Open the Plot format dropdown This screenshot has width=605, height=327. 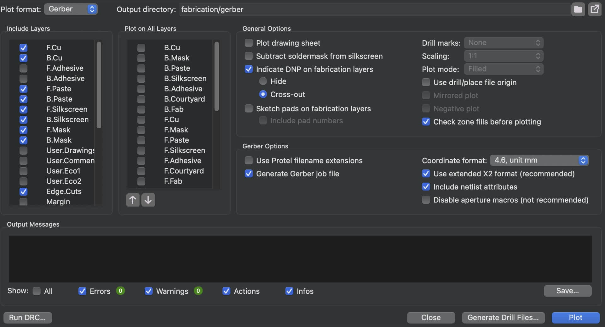[x=71, y=9]
